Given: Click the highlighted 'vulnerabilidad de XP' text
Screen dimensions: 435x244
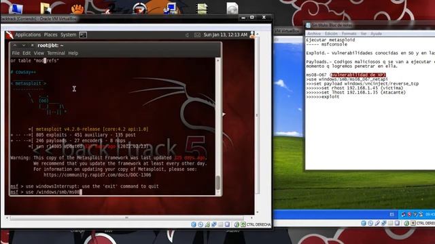Looking at the screenshot, I should coord(358,75).
